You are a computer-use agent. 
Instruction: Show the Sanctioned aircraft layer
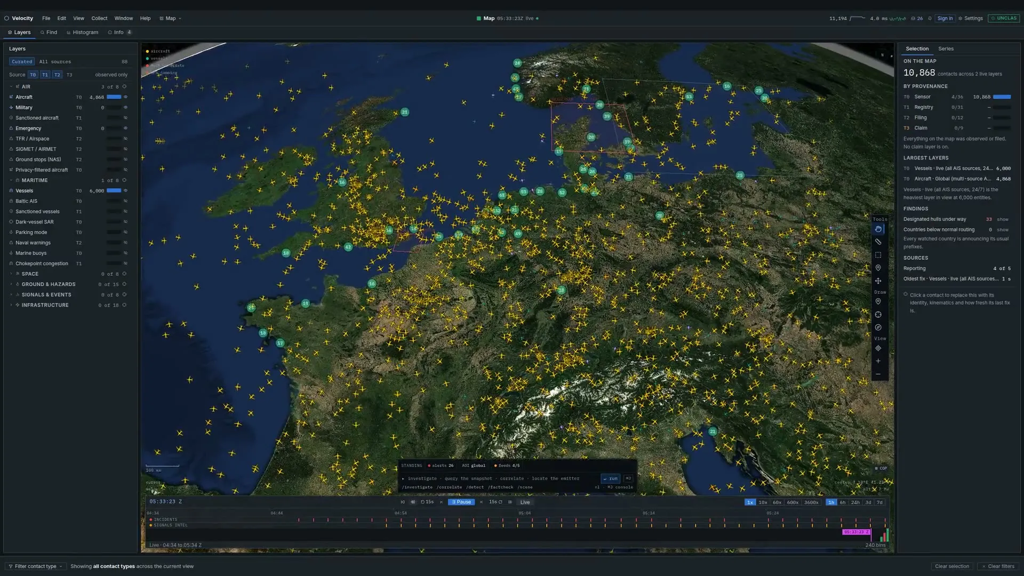point(126,118)
